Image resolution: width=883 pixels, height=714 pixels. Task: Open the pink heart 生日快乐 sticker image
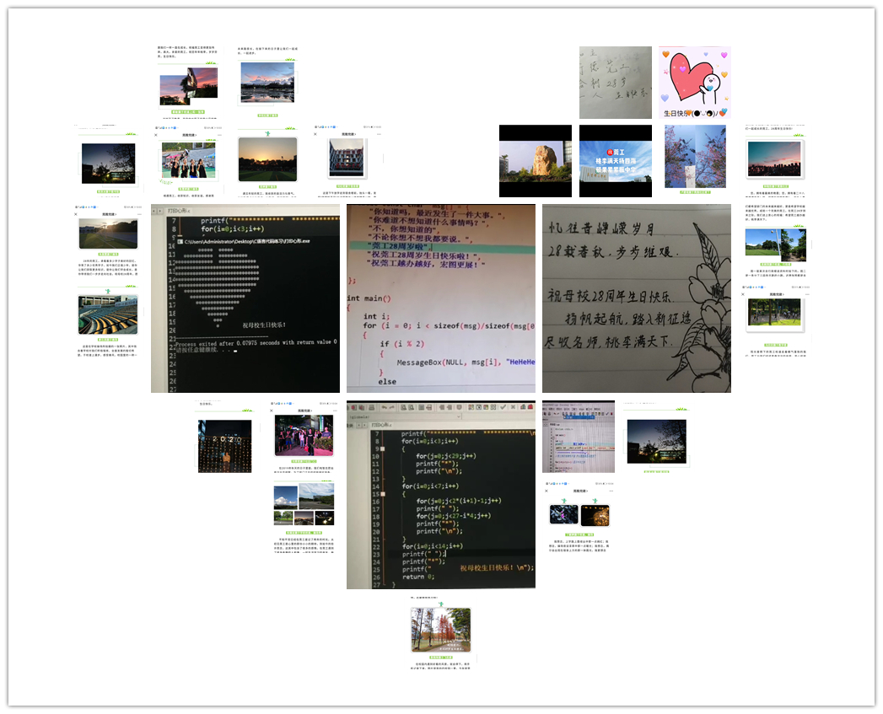(x=694, y=83)
